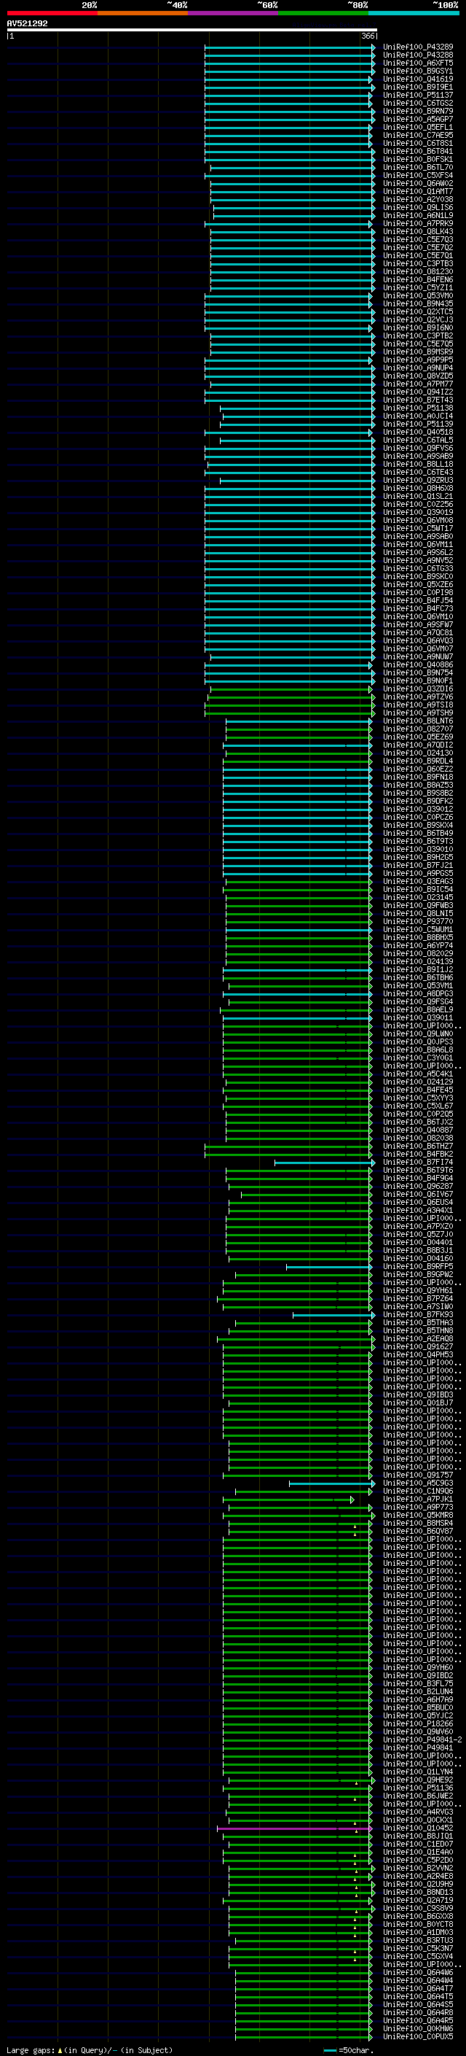Select hit label UniRef100_Q40886

417,665
